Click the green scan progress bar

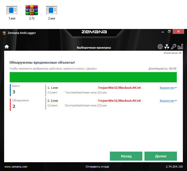click(93, 77)
